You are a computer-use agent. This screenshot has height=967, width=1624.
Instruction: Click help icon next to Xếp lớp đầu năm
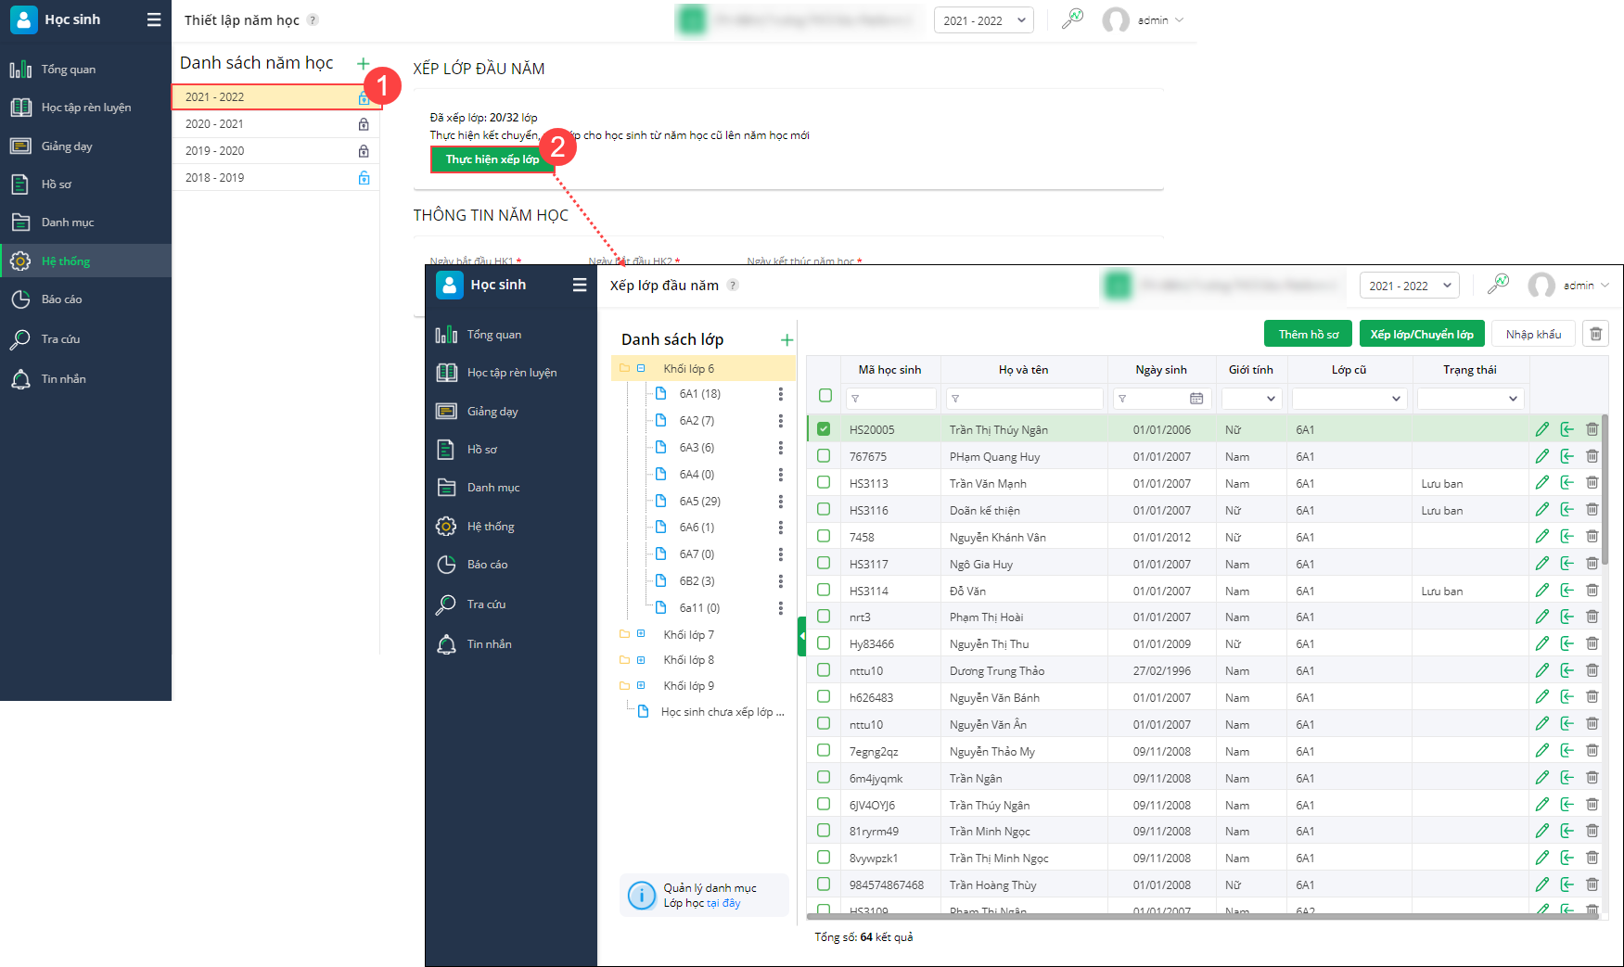click(x=733, y=286)
